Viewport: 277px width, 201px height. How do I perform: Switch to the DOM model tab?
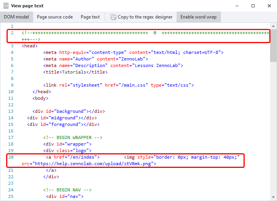[x=17, y=17]
